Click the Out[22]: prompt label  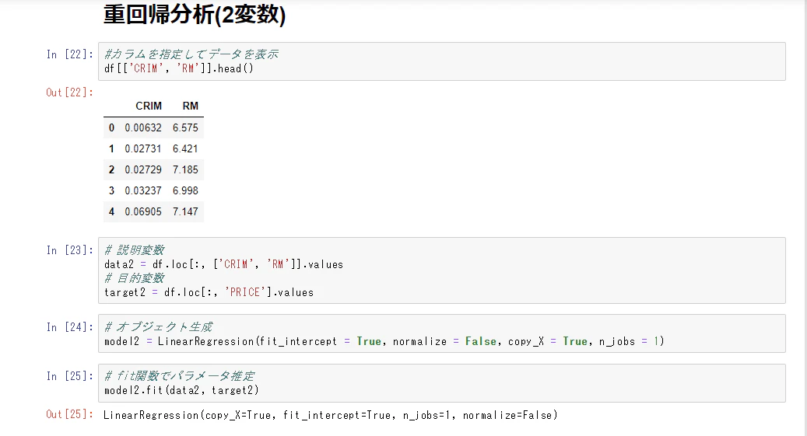(x=70, y=92)
